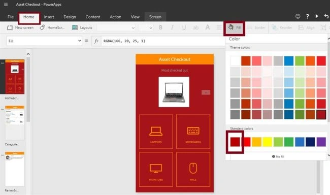Click the No fill button

tap(278, 156)
